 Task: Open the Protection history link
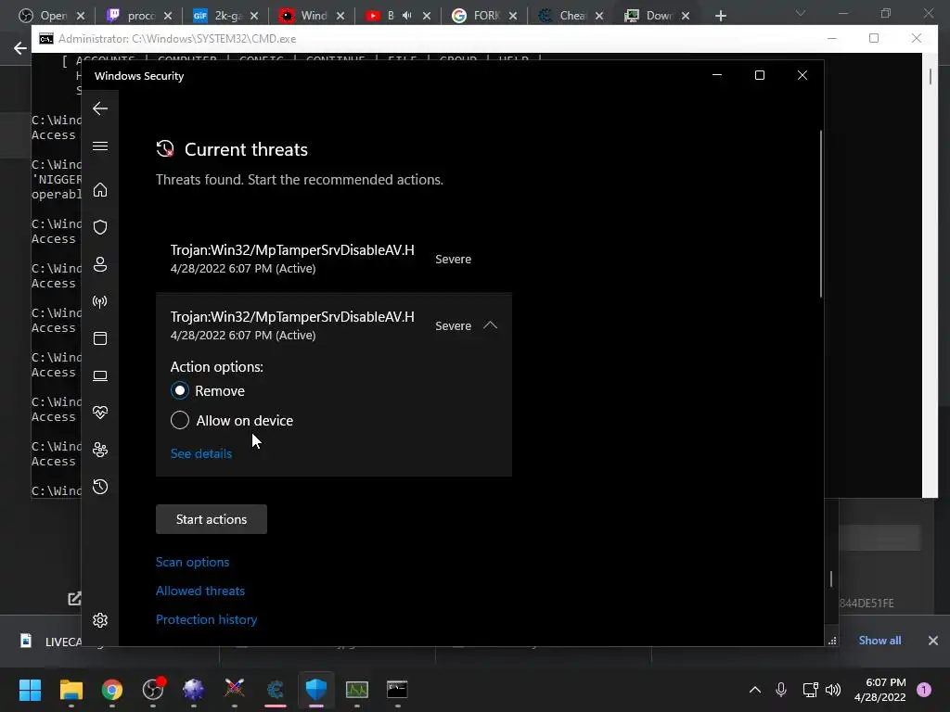pyautogui.click(x=207, y=619)
